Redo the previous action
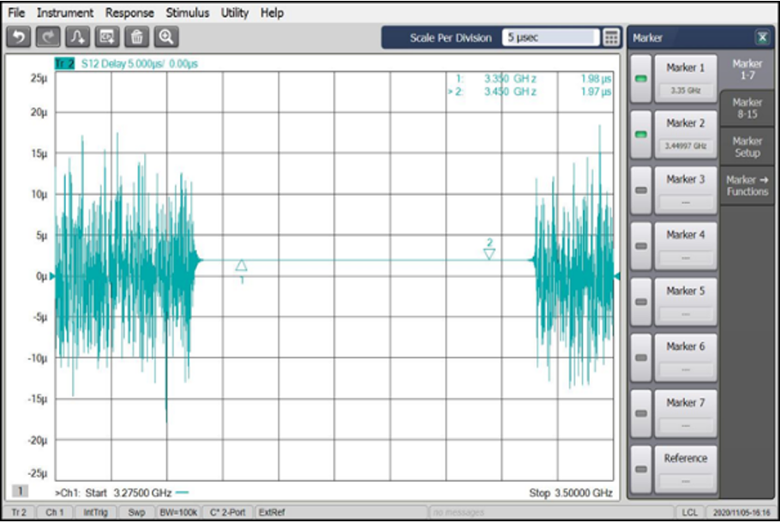The width and height of the screenshot is (780, 523). pos(48,36)
